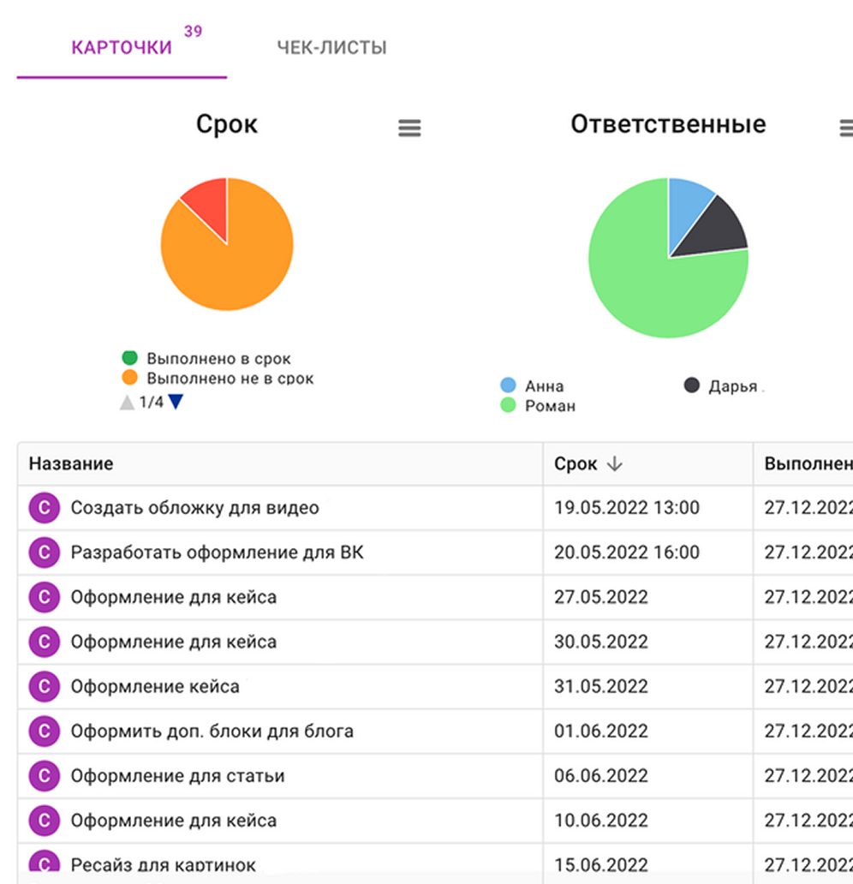Click the C icon beside Разработать оформление для ВК
The height and width of the screenshot is (884, 853).
(44, 552)
